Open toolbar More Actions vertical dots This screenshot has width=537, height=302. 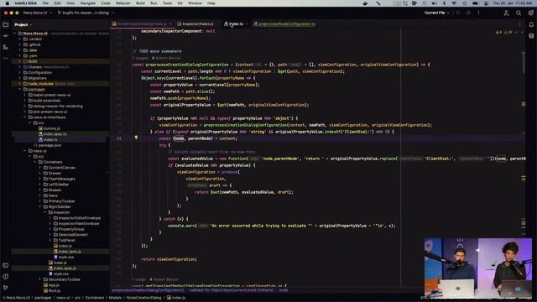479,13
